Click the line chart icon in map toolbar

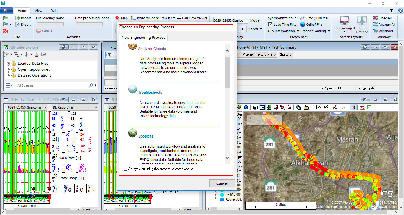coord(362,107)
